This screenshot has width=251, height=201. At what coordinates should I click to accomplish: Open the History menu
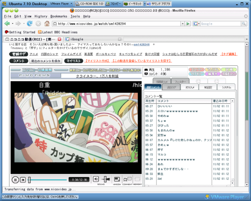(41, 16)
